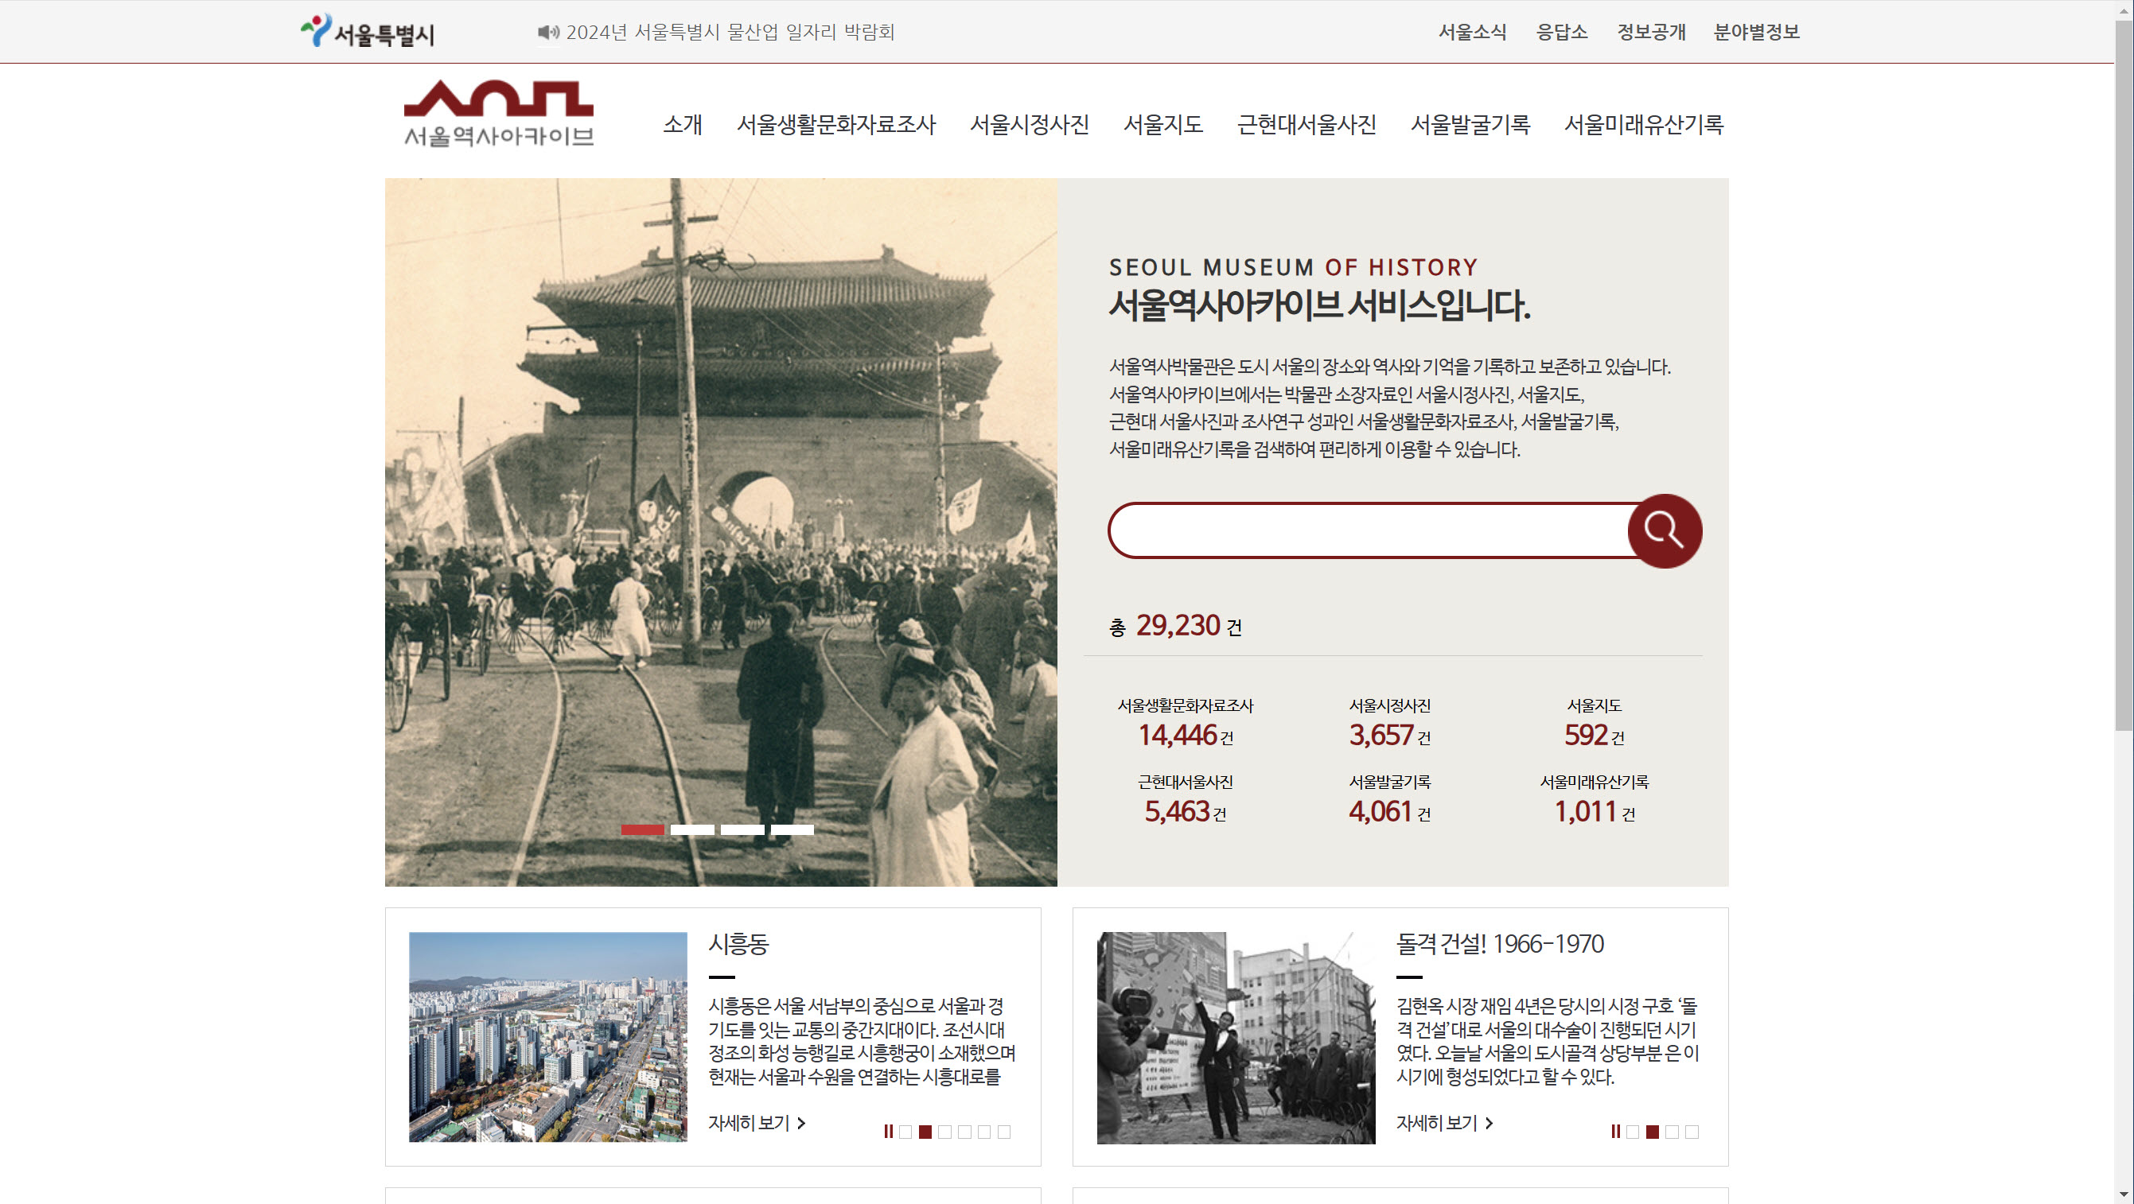The image size is (2134, 1204).
Task: Open the 서울생활문화자료조사 menu
Action: click(836, 124)
